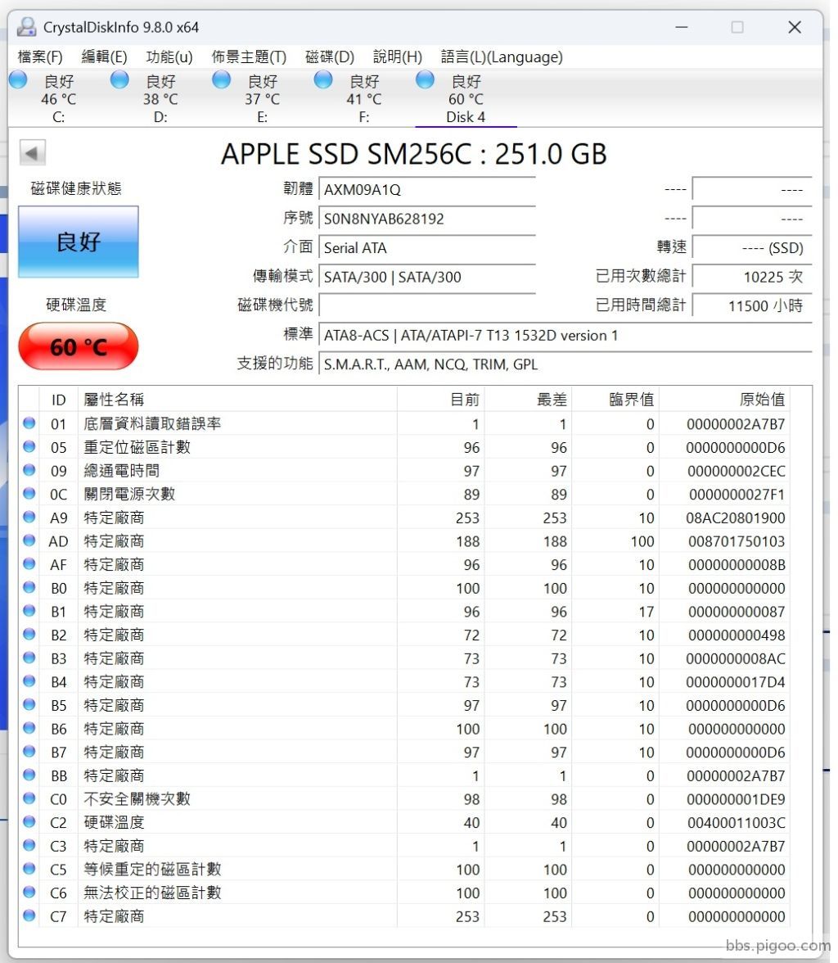The width and height of the screenshot is (838, 963).
Task: Click the 屬性名稱 column header
Action: click(x=237, y=400)
